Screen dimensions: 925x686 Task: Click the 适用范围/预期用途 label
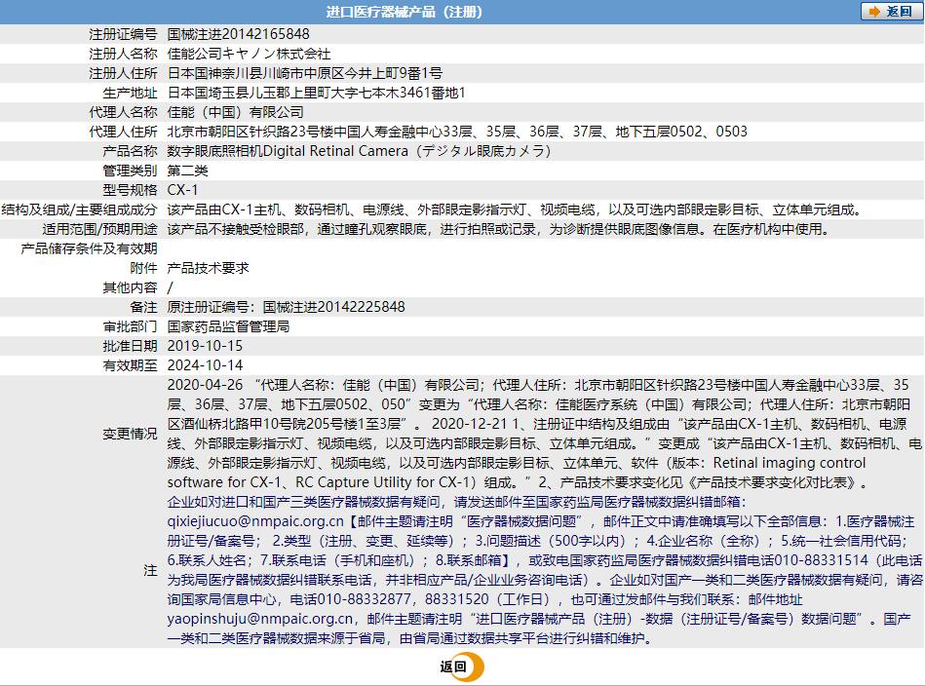click(x=99, y=229)
